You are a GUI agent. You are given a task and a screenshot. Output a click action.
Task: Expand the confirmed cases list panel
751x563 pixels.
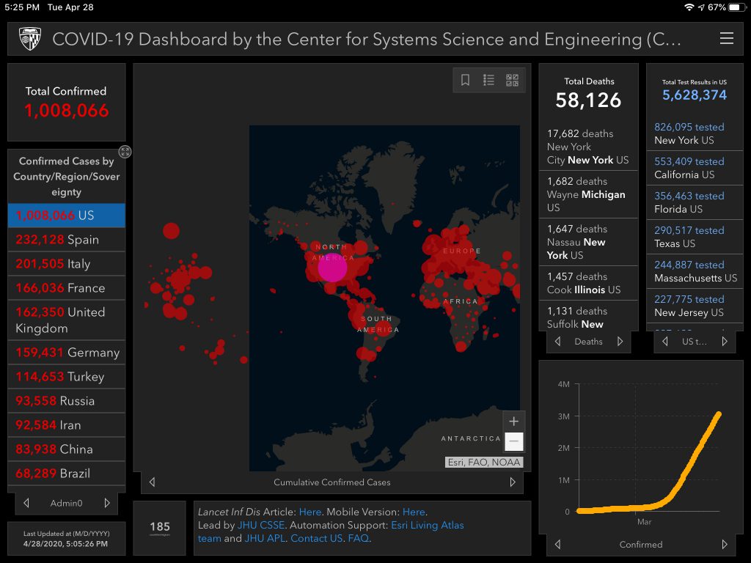(x=125, y=152)
